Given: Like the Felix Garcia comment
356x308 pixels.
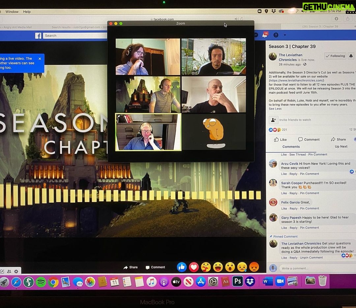Looking at the screenshot, I should 284,209.
